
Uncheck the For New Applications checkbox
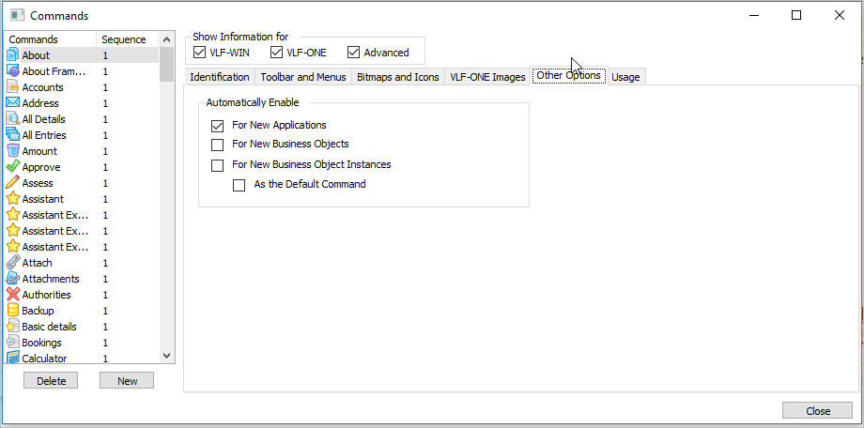click(x=218, y=125)
